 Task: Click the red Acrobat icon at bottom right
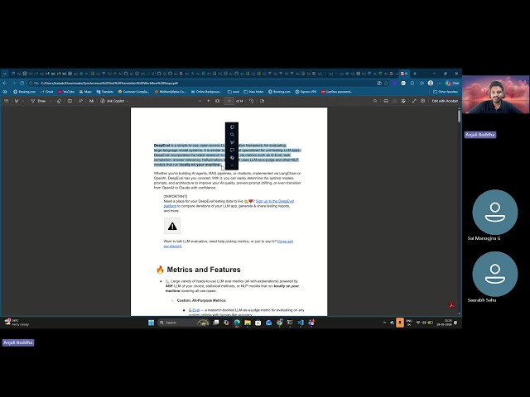click(x=451, y=305)
